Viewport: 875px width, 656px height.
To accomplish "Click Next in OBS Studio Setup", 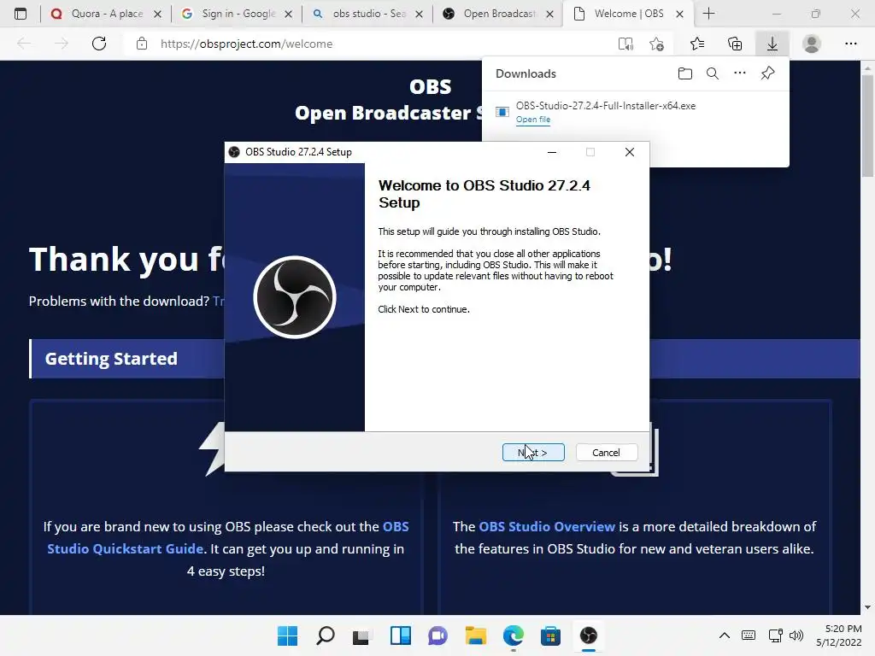I will tap(533, 453).
